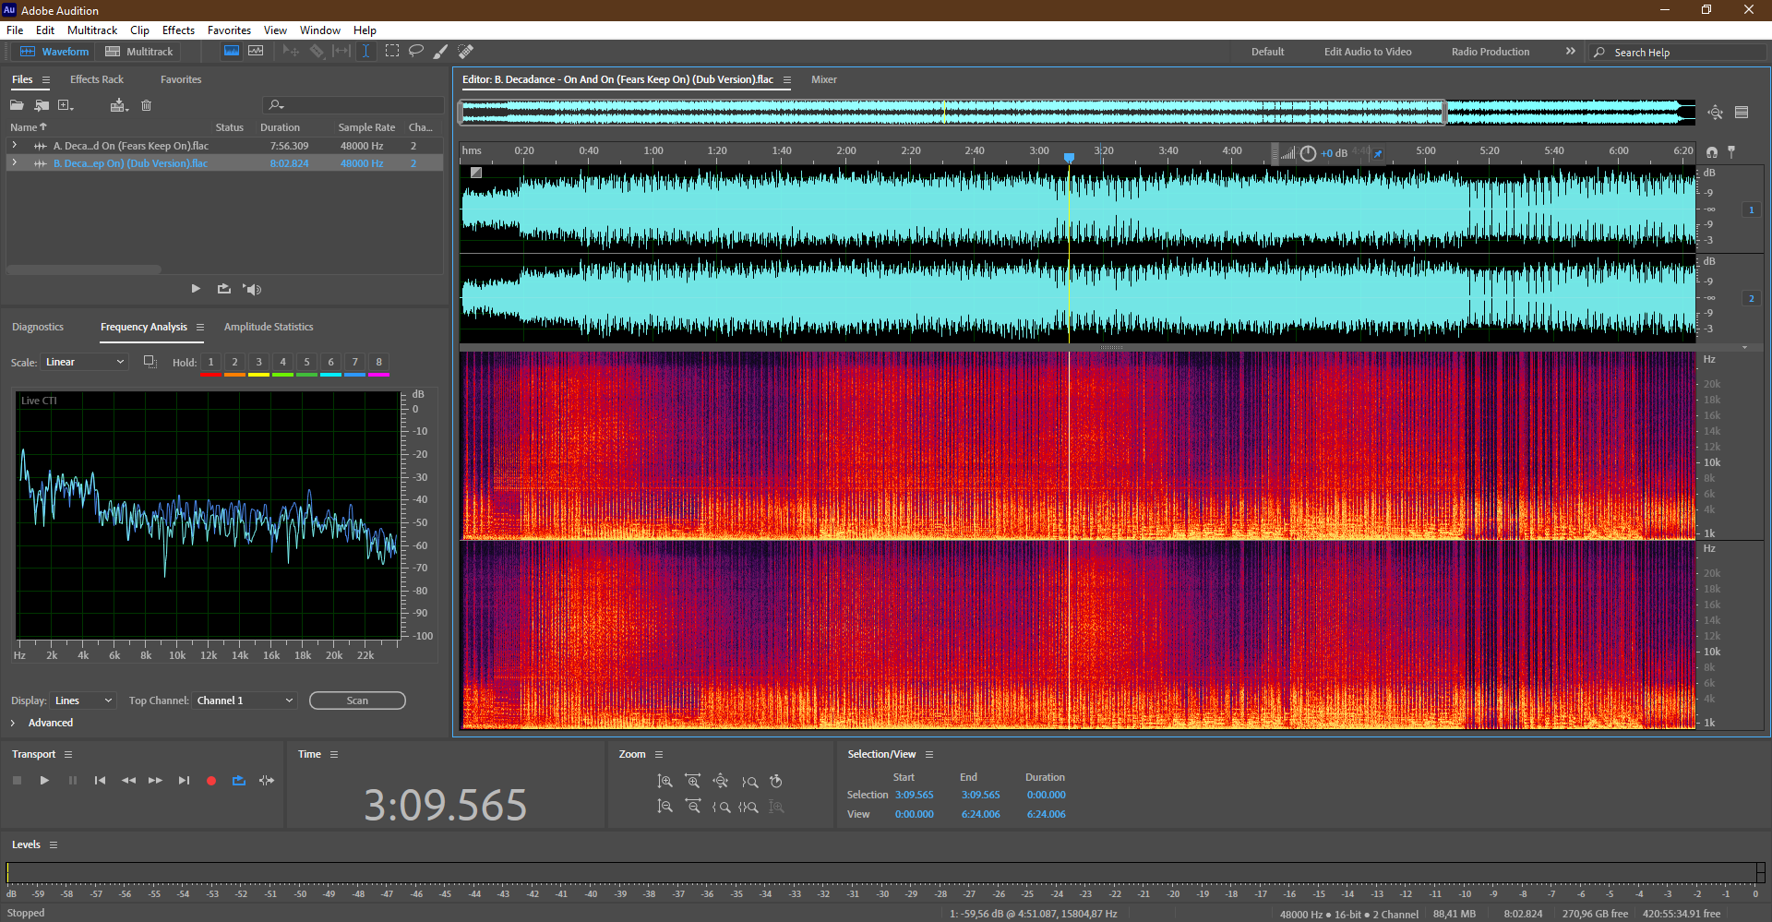The image size is (1772, 922).
Task: Expand the Advanced section
Action: [13, 723]
